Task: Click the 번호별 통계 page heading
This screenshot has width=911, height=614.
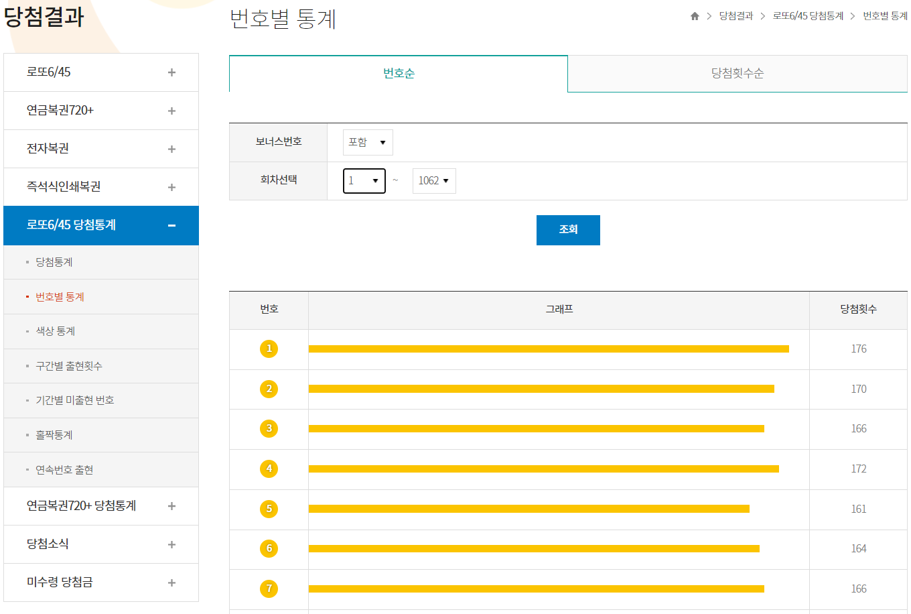Action: point(283,19)
